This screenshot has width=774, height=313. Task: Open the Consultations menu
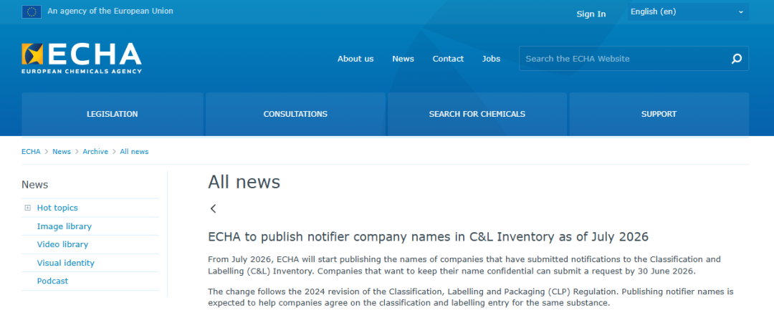(295, 114)
